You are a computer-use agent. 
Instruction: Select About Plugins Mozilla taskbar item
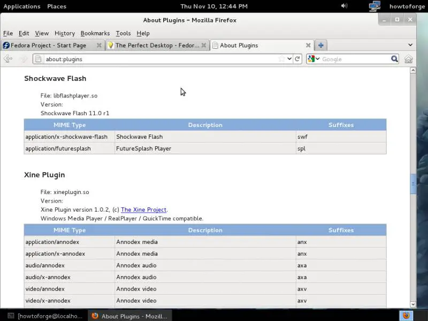coord(129,316)
